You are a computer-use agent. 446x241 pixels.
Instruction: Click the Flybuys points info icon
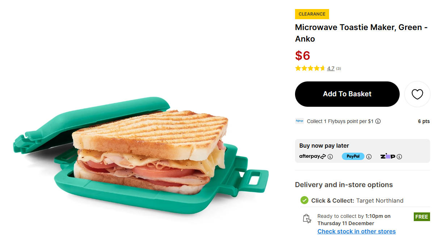click(378, 122)
